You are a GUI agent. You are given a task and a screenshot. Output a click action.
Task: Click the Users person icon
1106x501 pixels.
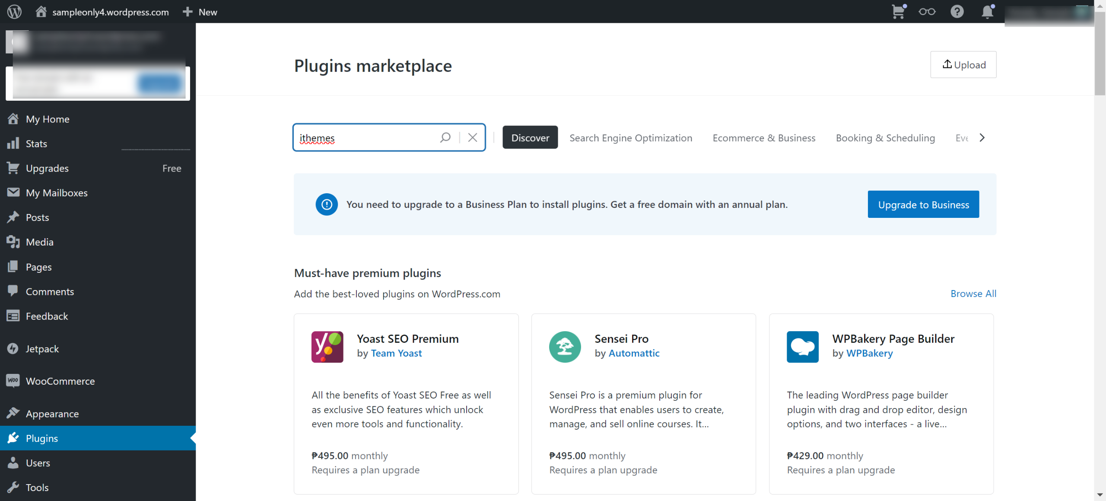[13, 463]
